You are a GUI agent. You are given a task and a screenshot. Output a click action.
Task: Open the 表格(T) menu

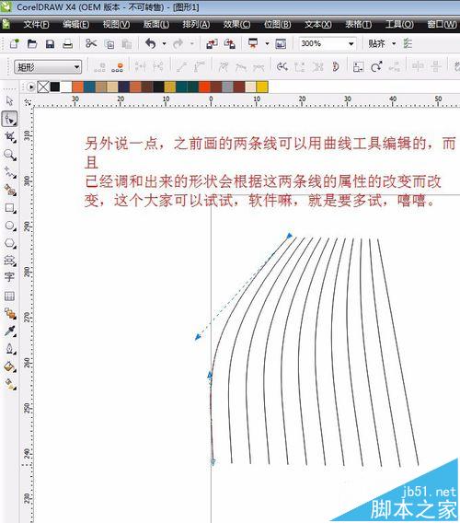[x=358, y=24]
